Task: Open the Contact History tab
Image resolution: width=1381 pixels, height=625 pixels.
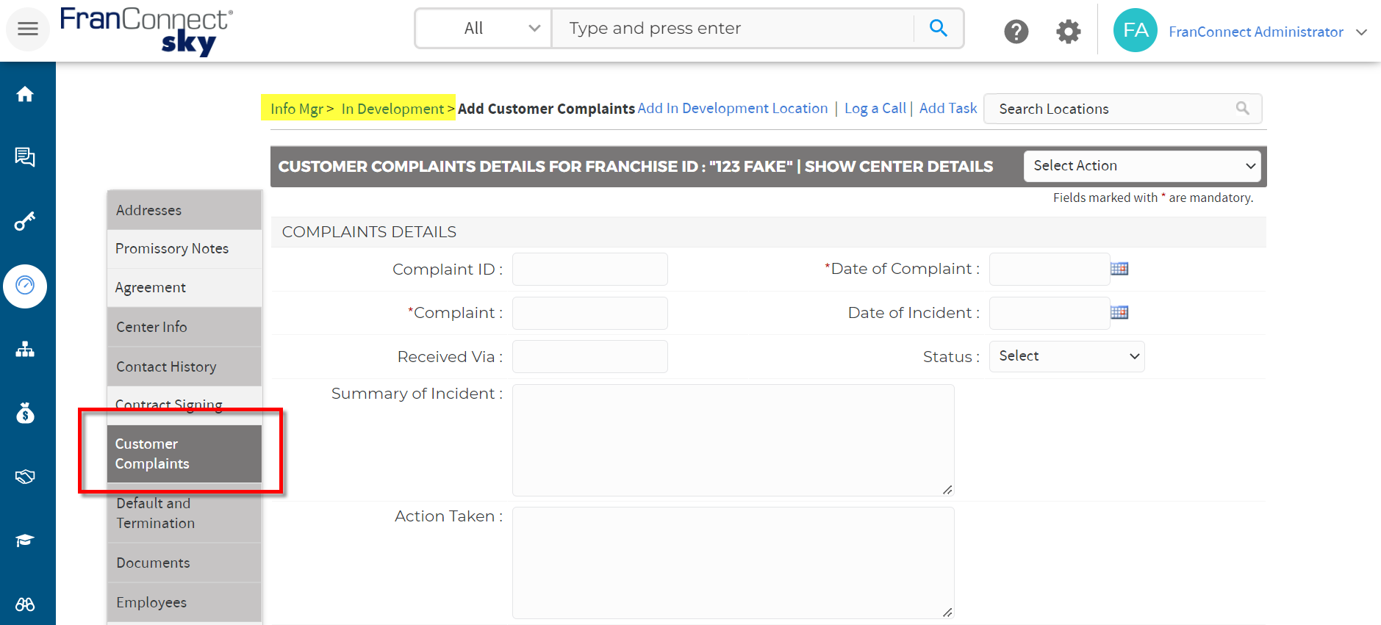Action: pyautogui.click(x=184, y=366)
